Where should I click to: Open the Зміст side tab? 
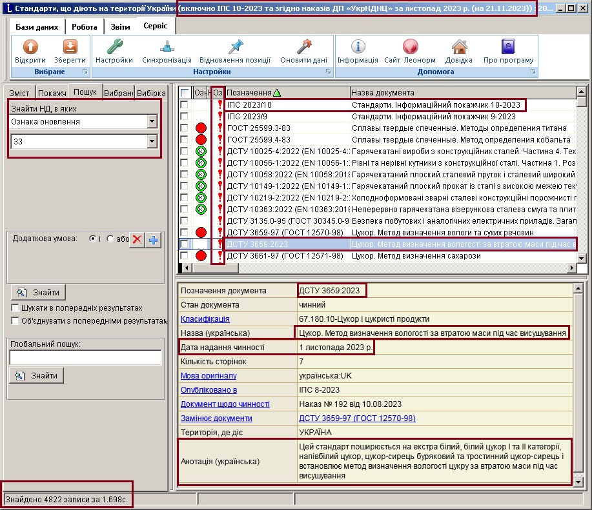point(19,93)
